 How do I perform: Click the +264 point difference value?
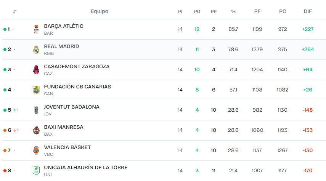[x=307, y=50]
